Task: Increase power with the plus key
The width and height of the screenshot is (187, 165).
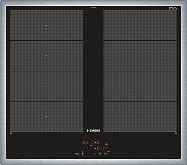Action: [x=94, y=154]
